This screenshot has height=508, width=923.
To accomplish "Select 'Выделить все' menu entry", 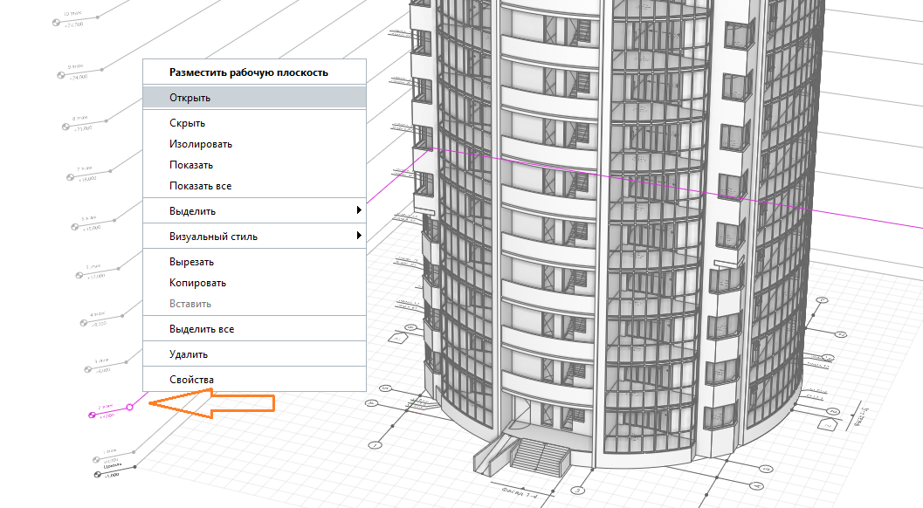I will 254,329.
